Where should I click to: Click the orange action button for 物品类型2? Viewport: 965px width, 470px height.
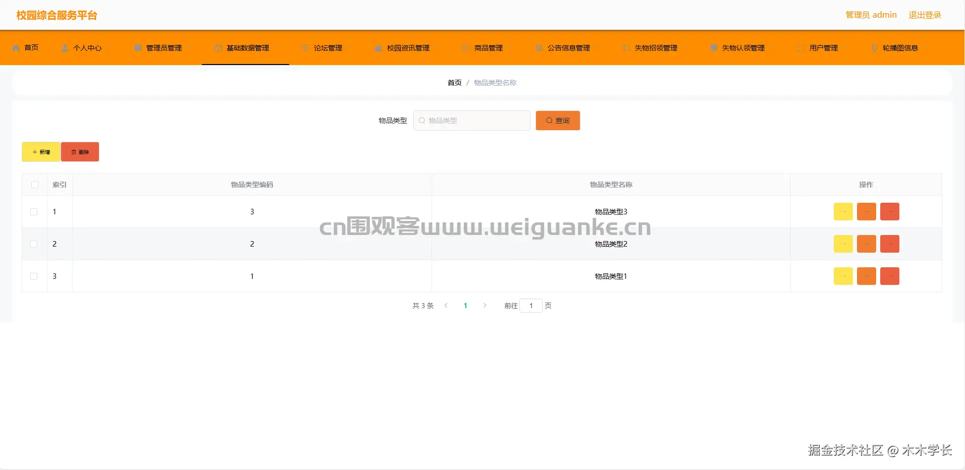coord(866,244)
